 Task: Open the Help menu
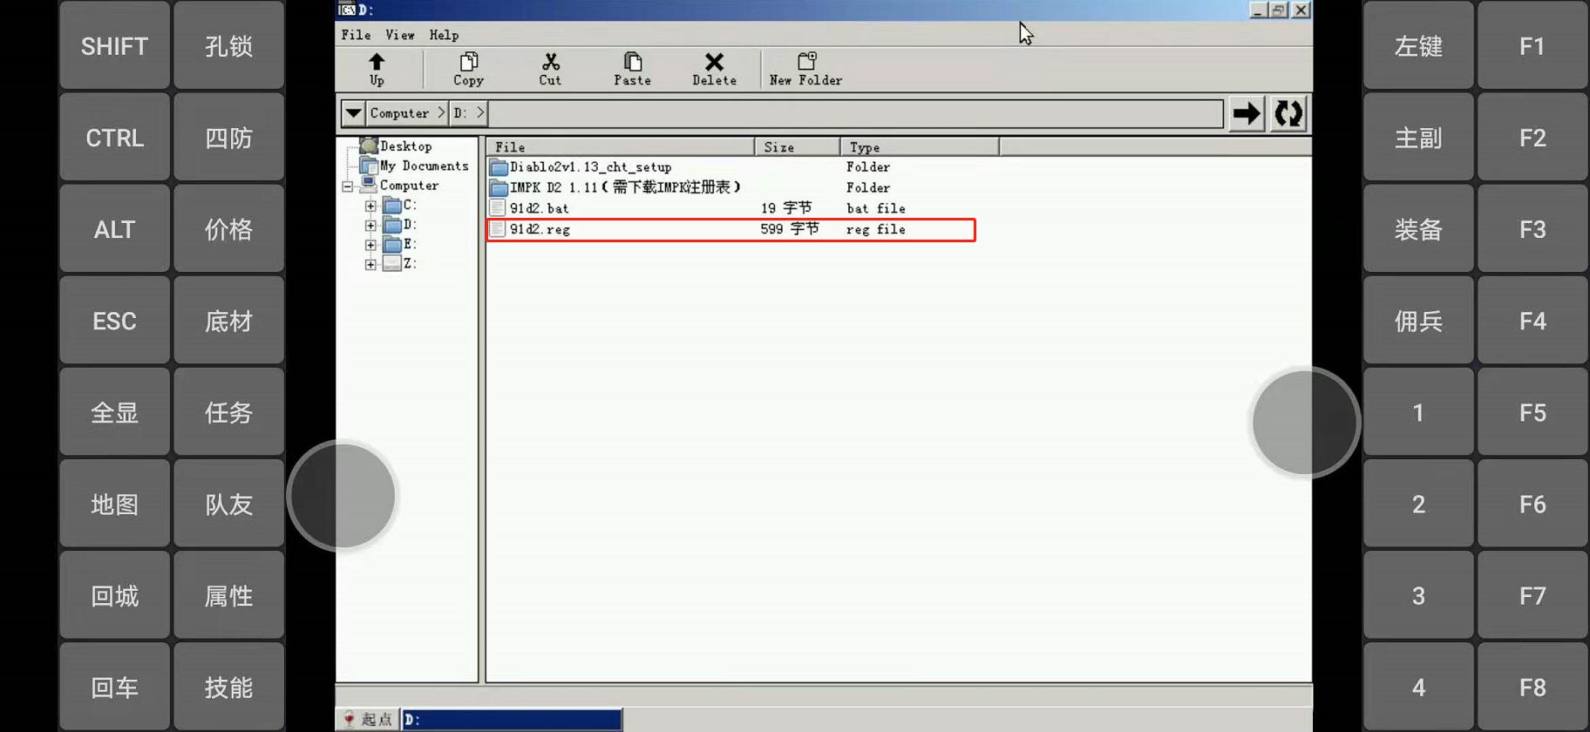[444, 35]
